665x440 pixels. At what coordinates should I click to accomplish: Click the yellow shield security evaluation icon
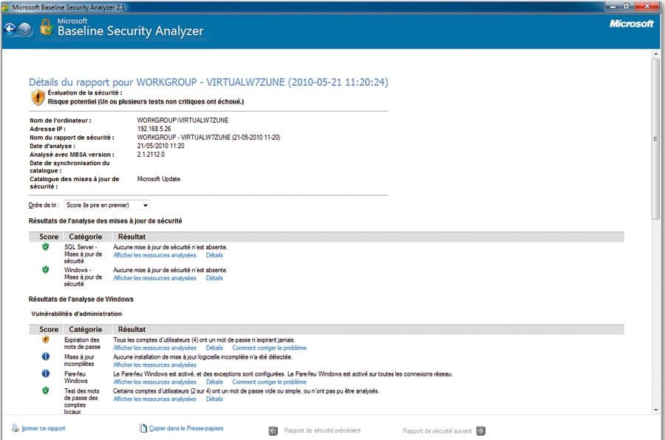(x=38, y=97)
